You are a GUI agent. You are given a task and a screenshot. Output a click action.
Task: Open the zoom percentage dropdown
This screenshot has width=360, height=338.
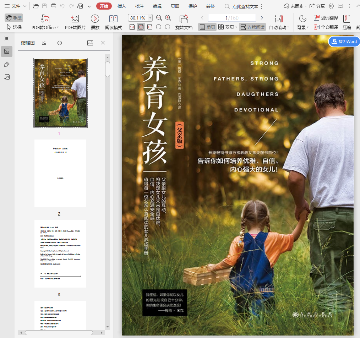151,18
